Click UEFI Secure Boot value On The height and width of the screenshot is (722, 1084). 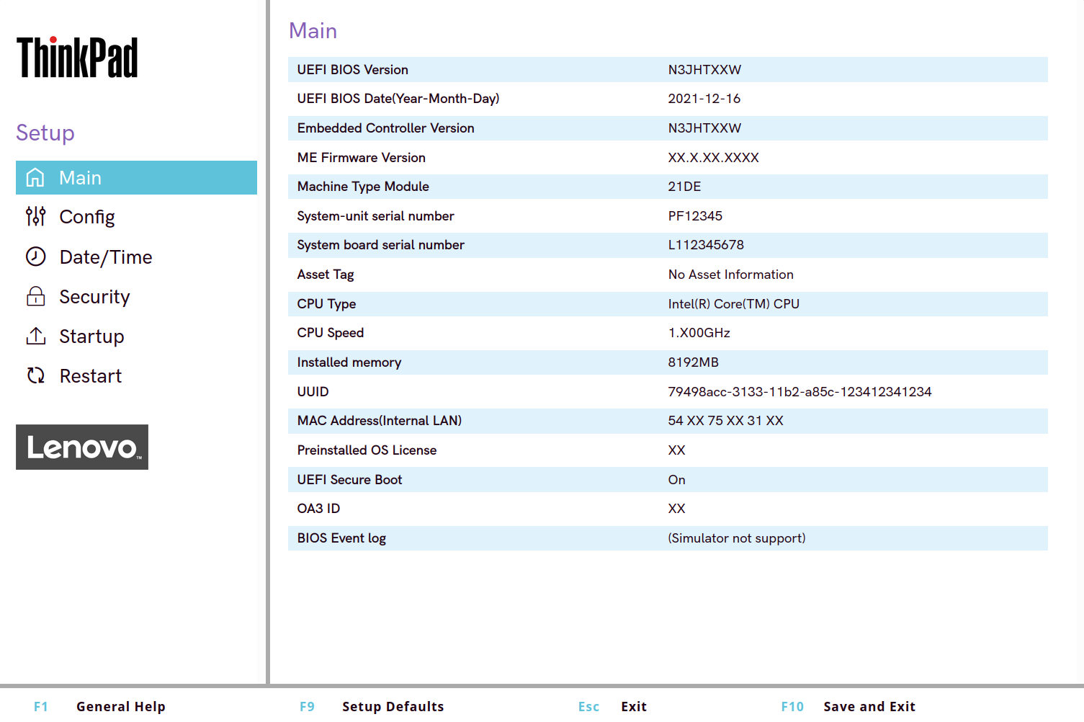tap(676, 480)
